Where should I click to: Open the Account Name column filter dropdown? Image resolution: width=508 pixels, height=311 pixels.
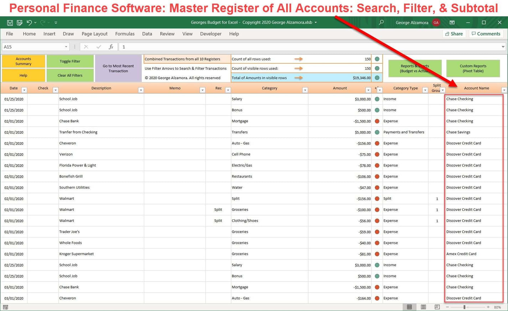504,90
